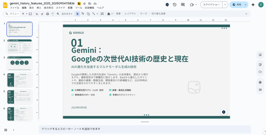The height and width of the screenshot is (135, 266).
Task: Expand the スライドショー dropdown arrow
Action: click(x=225, y=5)
